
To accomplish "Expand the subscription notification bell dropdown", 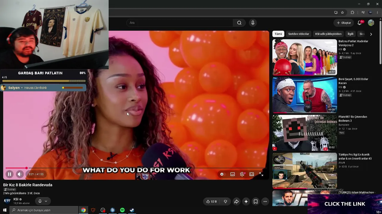I will 43,201.
